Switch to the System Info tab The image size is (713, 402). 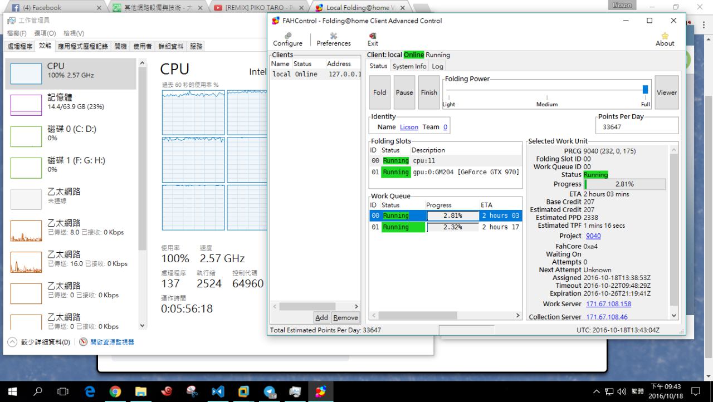tap(409, 66)
